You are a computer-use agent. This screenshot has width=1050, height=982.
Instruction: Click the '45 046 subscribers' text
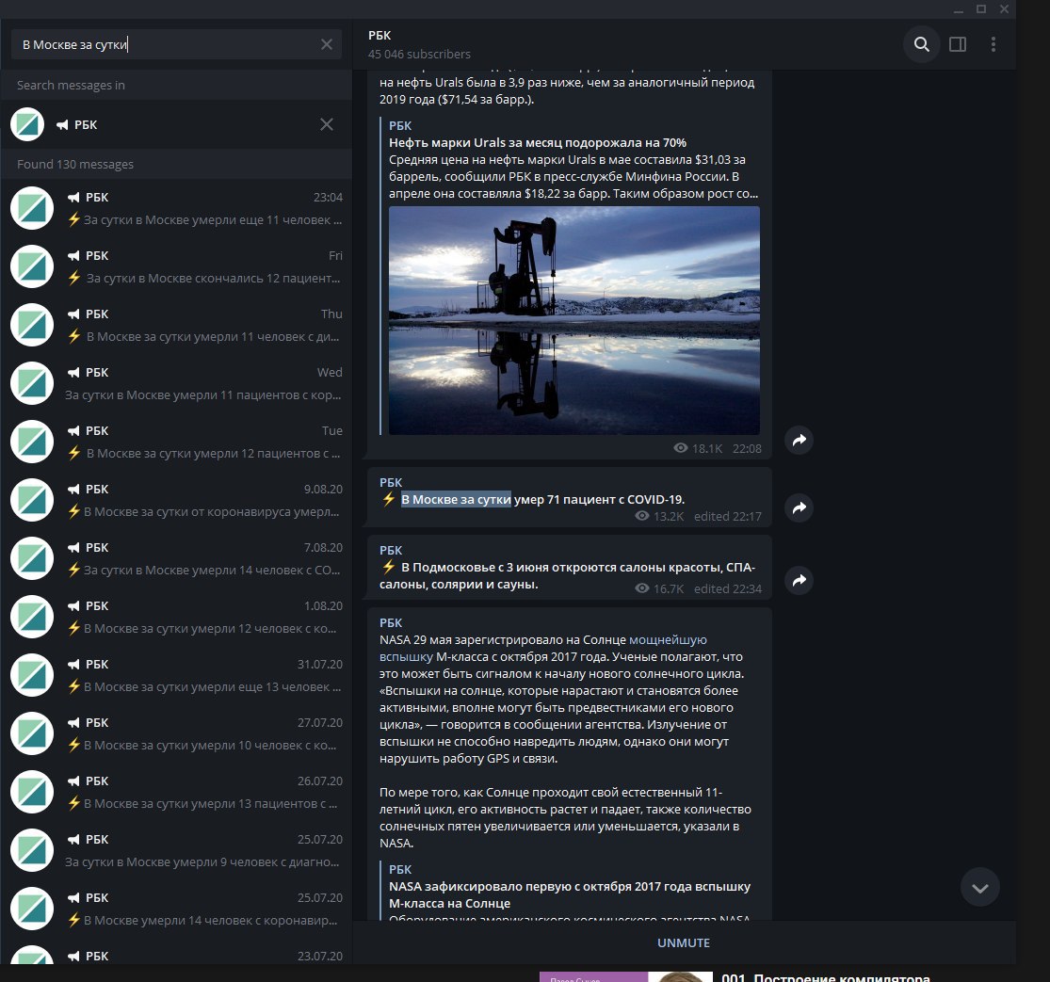coord(419,55)
